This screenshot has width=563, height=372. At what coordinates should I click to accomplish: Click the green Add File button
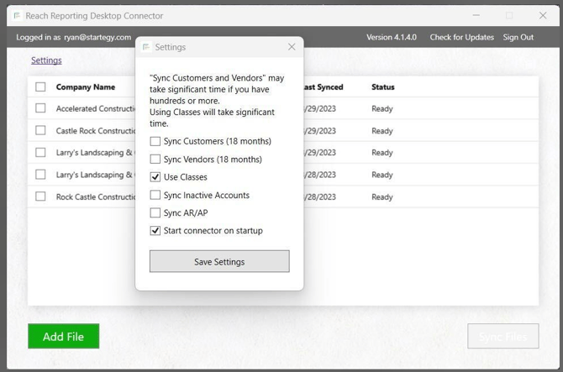coord(63,336)
